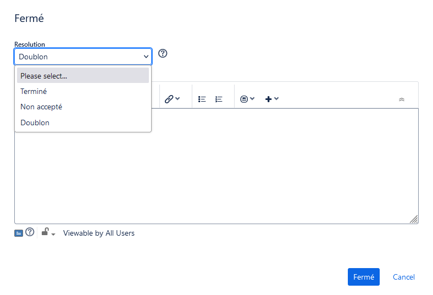This screenshot has width=433, height=295.
Task: Insert a bullet list
Action: 202,99
